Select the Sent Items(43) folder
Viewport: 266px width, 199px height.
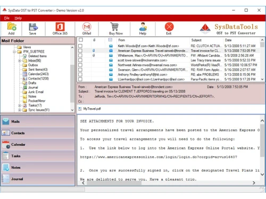tap(38, 70)
